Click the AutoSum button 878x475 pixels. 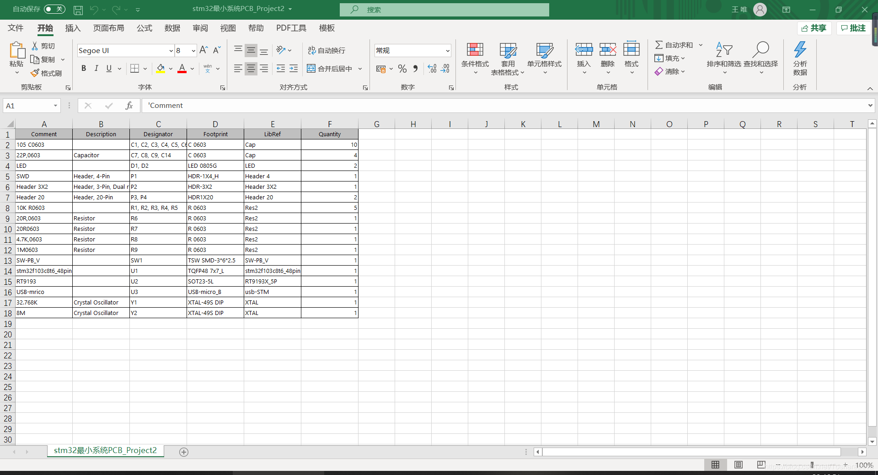pyautogui.click(x=674, y=45)
